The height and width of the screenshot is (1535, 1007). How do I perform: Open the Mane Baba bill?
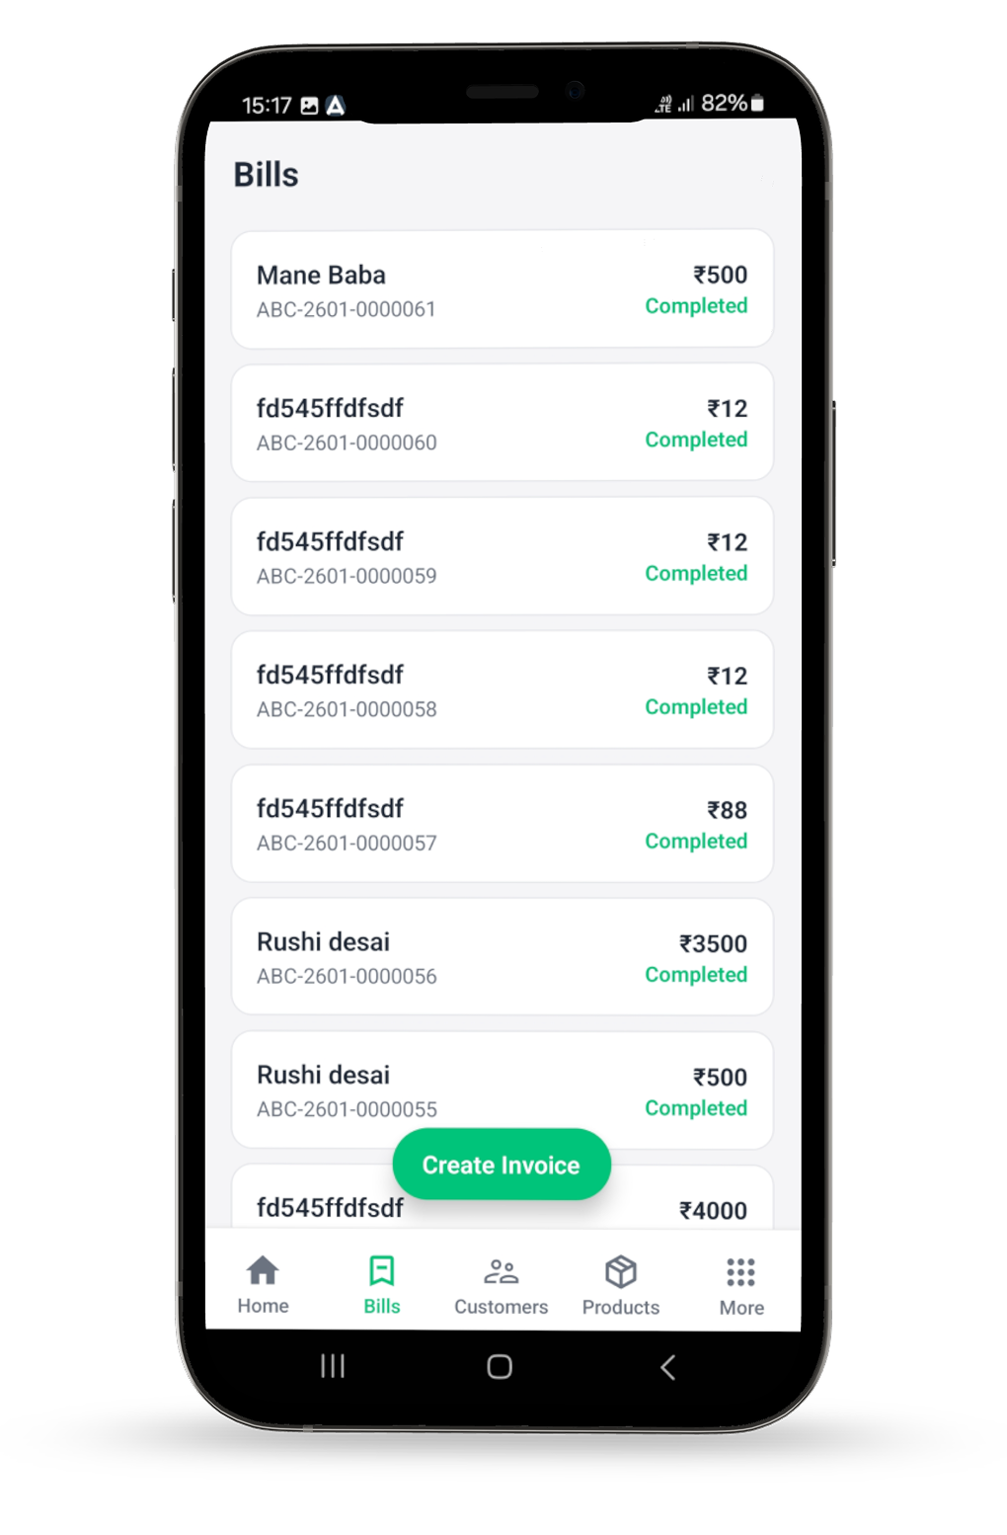(x=502, y=288)
